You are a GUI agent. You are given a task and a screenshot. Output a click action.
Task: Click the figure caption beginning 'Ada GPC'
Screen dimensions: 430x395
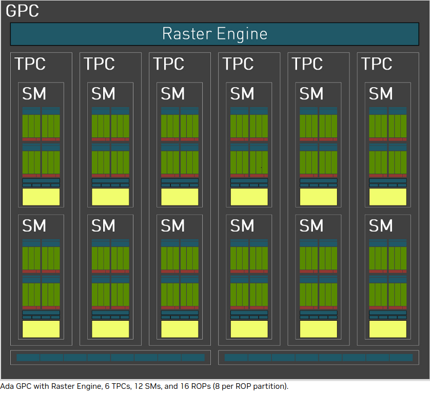tap(145, 386)
